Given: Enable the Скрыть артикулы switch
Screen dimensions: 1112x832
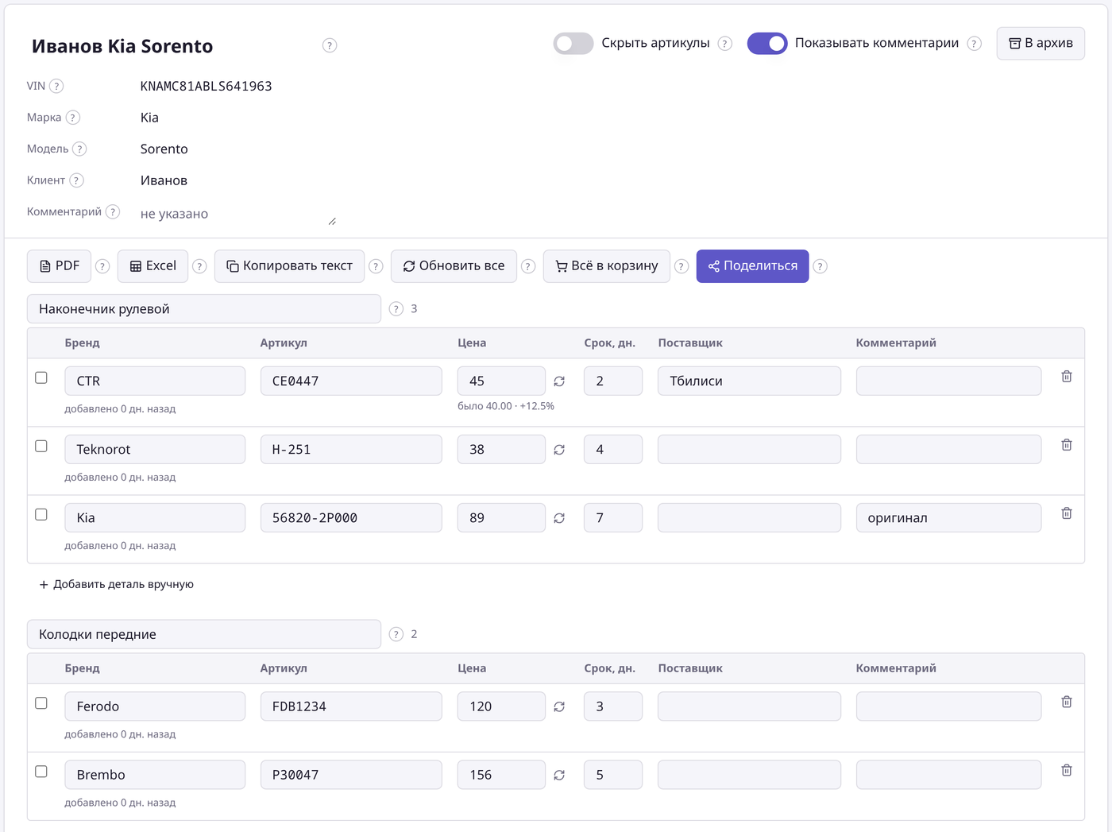Looking at the screenshot, I should click(573, 44).
